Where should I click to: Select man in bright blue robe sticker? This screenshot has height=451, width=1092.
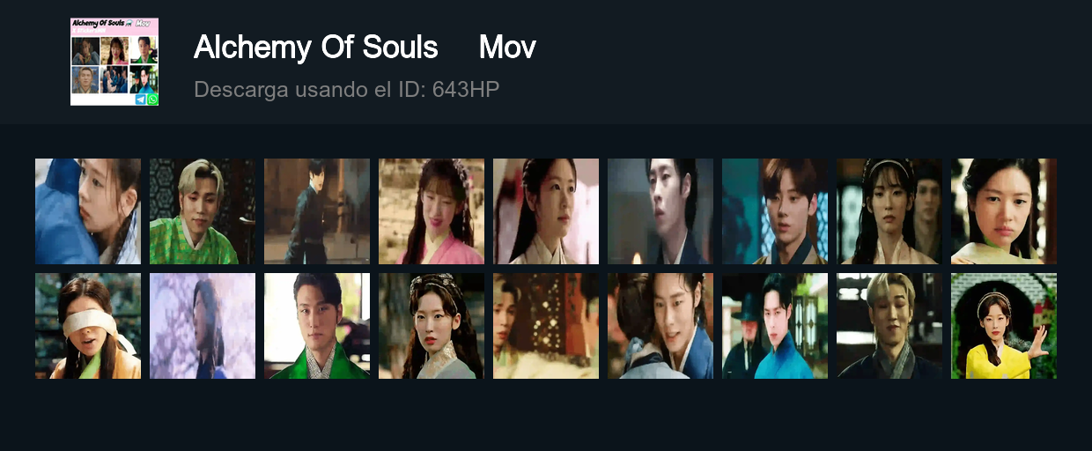click(775, 326)
